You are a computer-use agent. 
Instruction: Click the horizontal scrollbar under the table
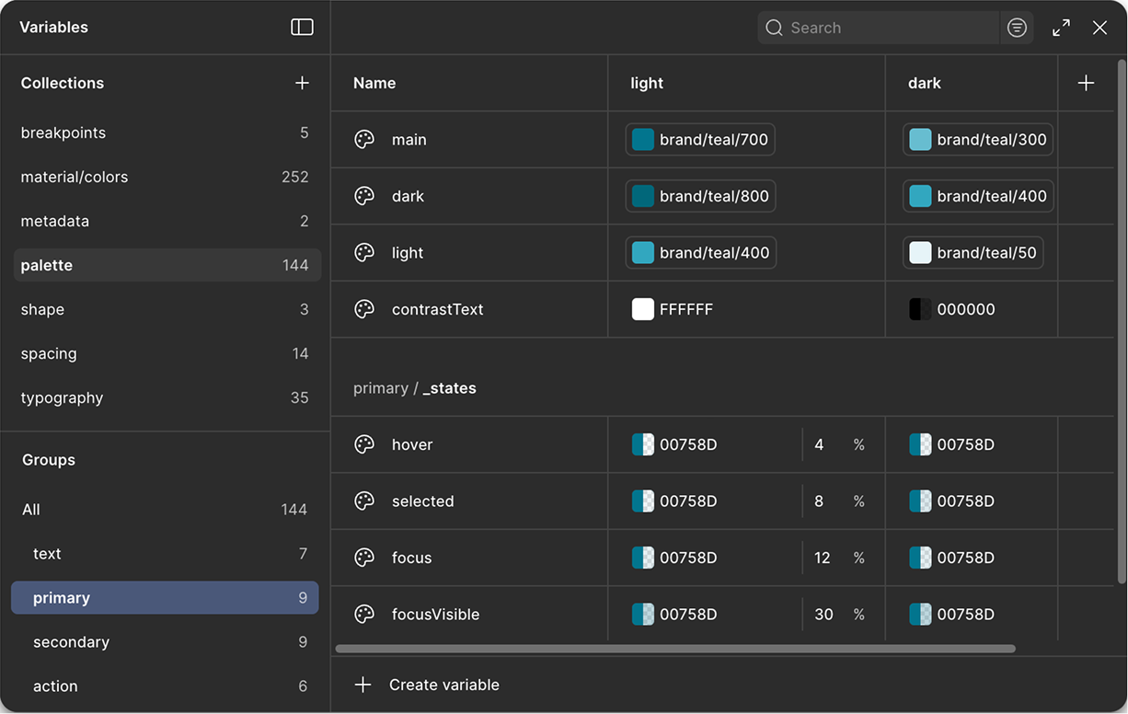pyautogui.click(x=674, y=649)
